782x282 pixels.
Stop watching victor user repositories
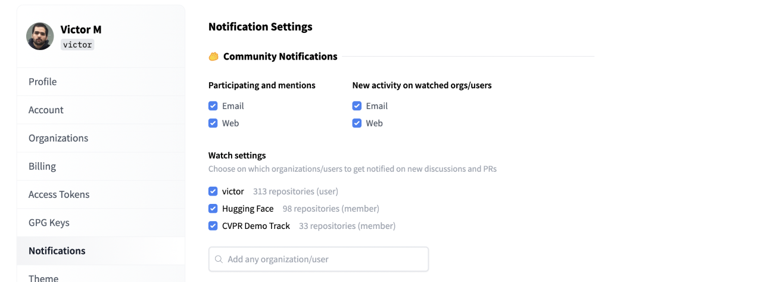click(213, 191)
